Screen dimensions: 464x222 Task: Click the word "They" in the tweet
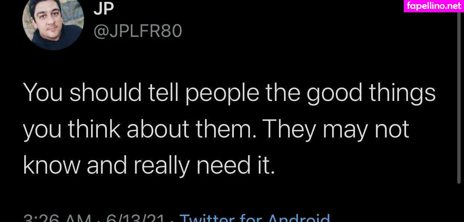290,129
